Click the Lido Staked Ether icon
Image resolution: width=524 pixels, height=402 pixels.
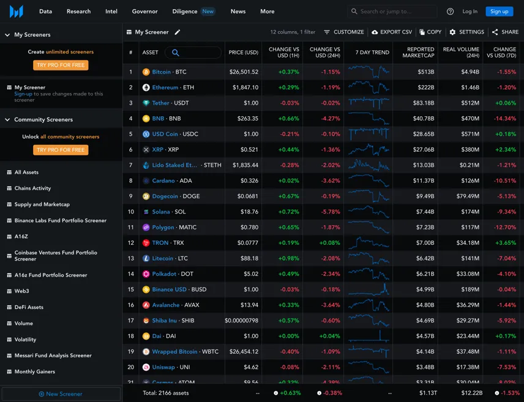146,165
